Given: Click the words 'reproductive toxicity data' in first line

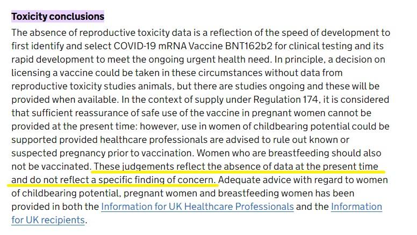Looking at the screenshot, I should click(135, 33).
